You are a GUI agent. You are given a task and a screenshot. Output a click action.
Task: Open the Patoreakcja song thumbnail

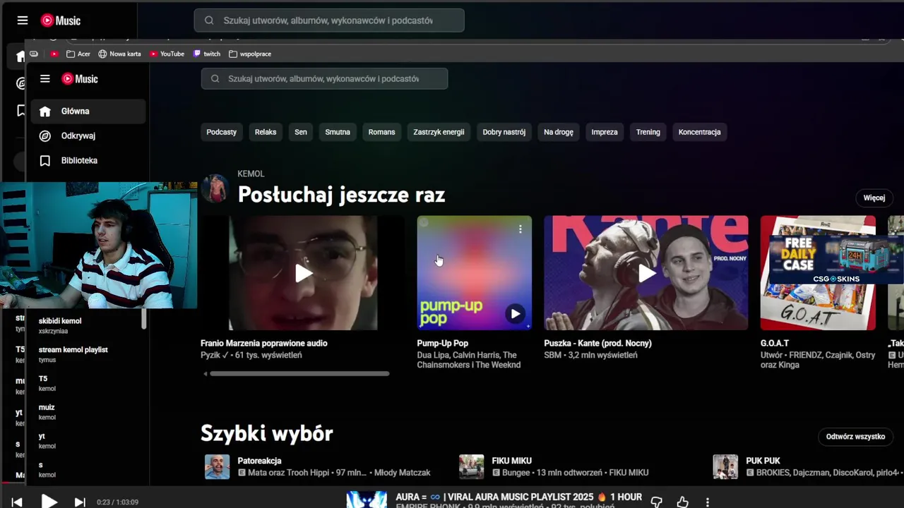point(217,466)
